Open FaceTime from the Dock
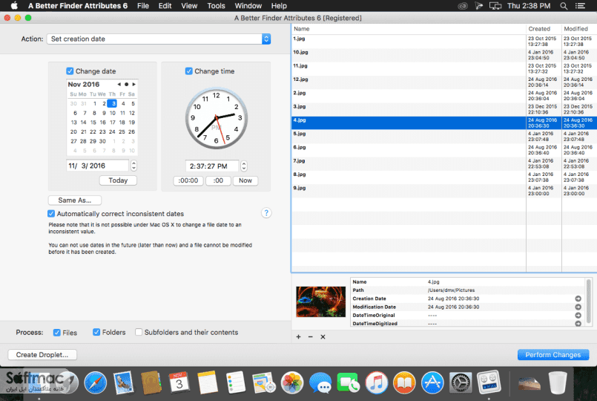Viewport: 597px width, 401px height. pos(348,382)
